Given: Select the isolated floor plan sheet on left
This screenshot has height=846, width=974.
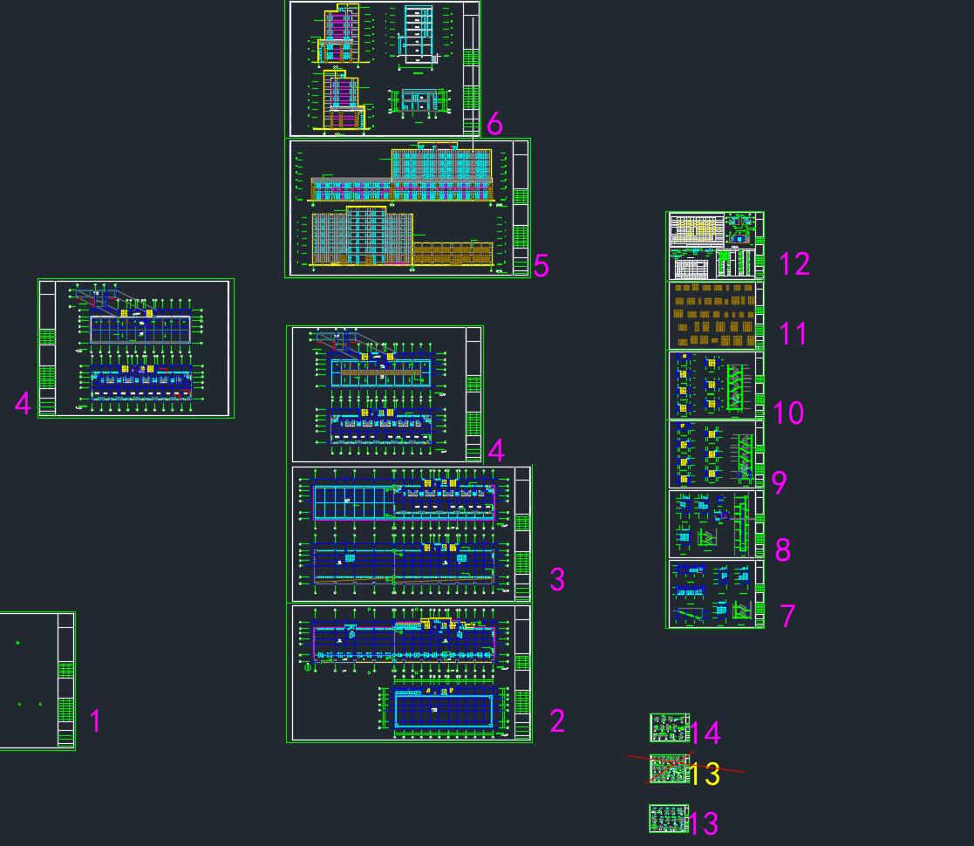Looking at the screenshot, I should point(136,348).
